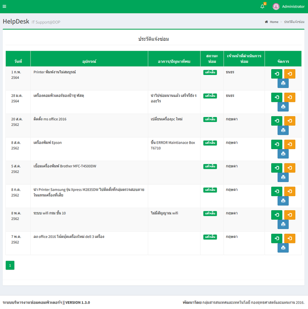Click the HelpDesk page title
The height and width of the screenshot is (309, 308).
click(16, 22)
